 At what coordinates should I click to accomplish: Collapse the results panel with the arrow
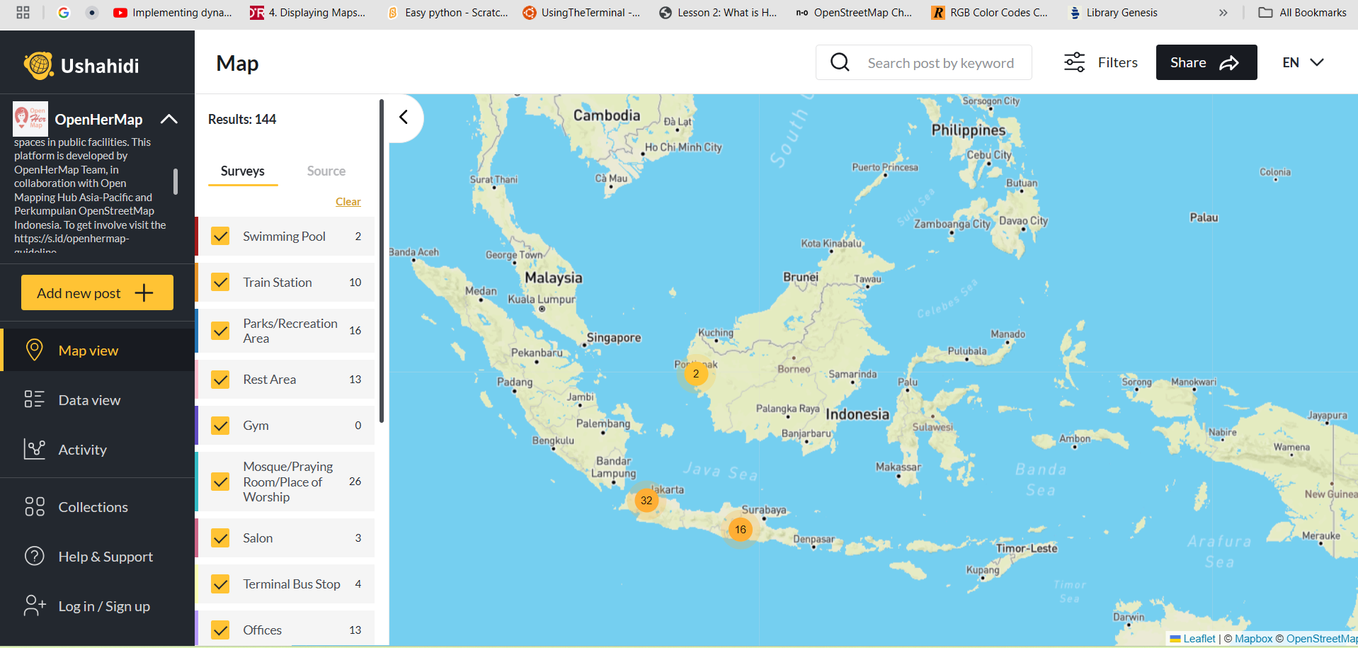pos(404,117)
